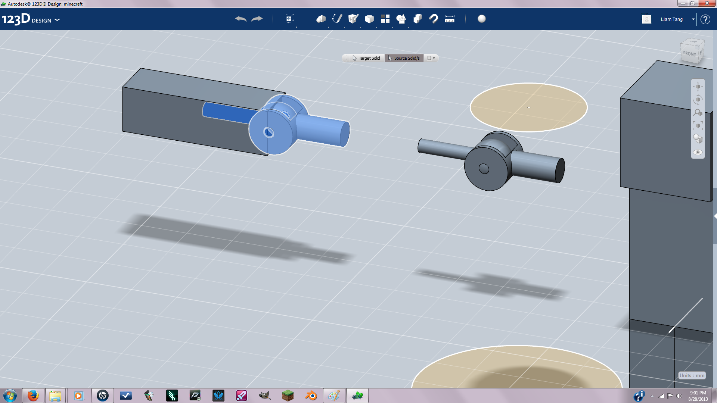Screen dimensions: 717x403
Task: Open the Pattern tool
Action: [385, 19]
